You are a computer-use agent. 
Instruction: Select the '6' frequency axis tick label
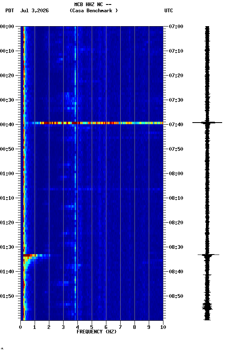(106, 328)
